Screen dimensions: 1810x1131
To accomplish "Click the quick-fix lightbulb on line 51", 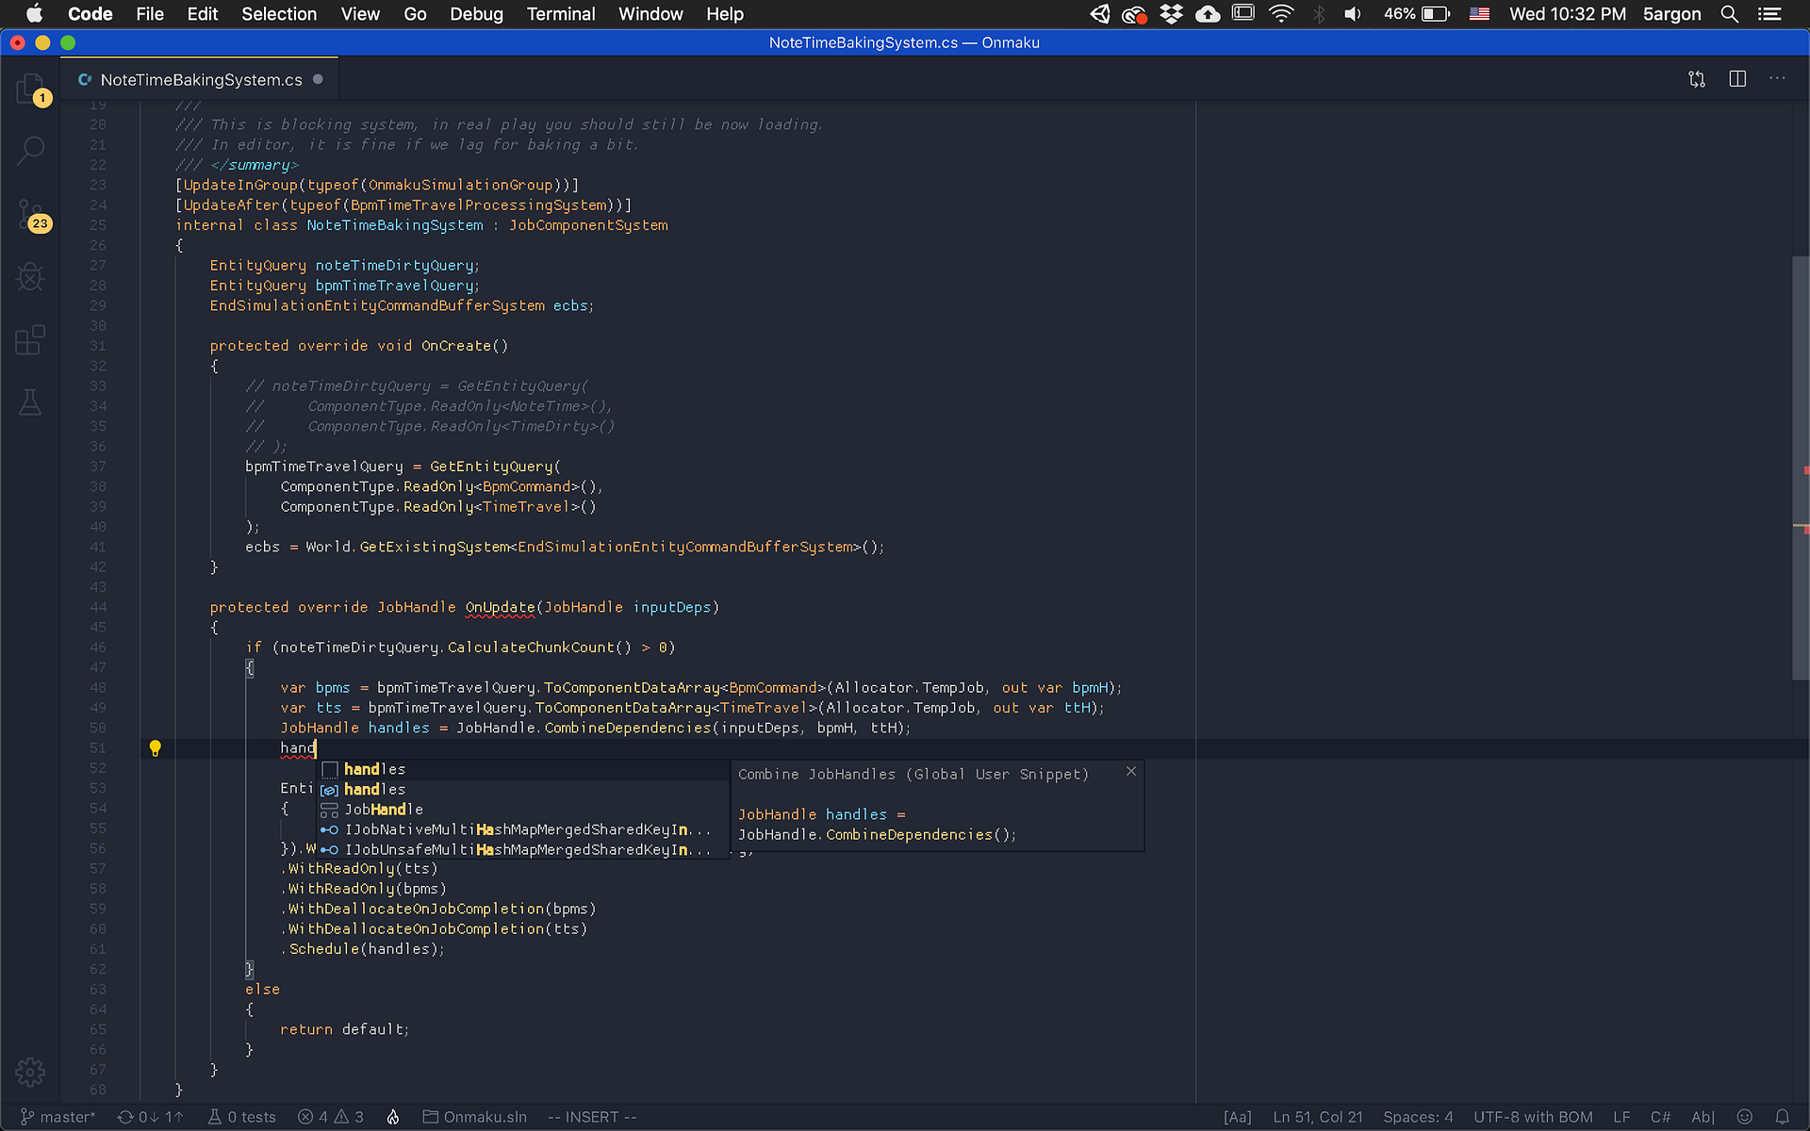I will [x=156, y=747].
